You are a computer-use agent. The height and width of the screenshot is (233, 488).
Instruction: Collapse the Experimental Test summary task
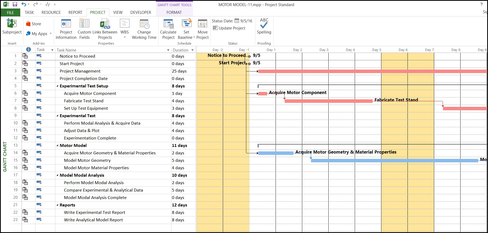pos(58,116)
